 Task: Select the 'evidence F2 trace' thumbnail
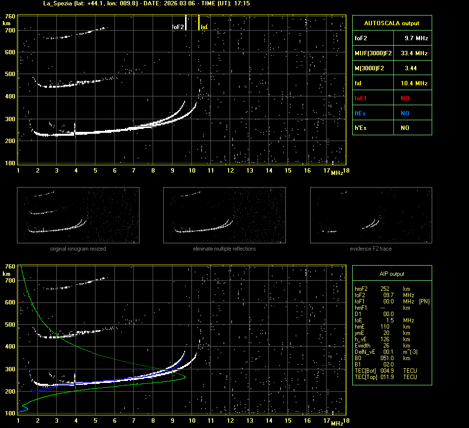pyautogui.click(x=371, y=215)
